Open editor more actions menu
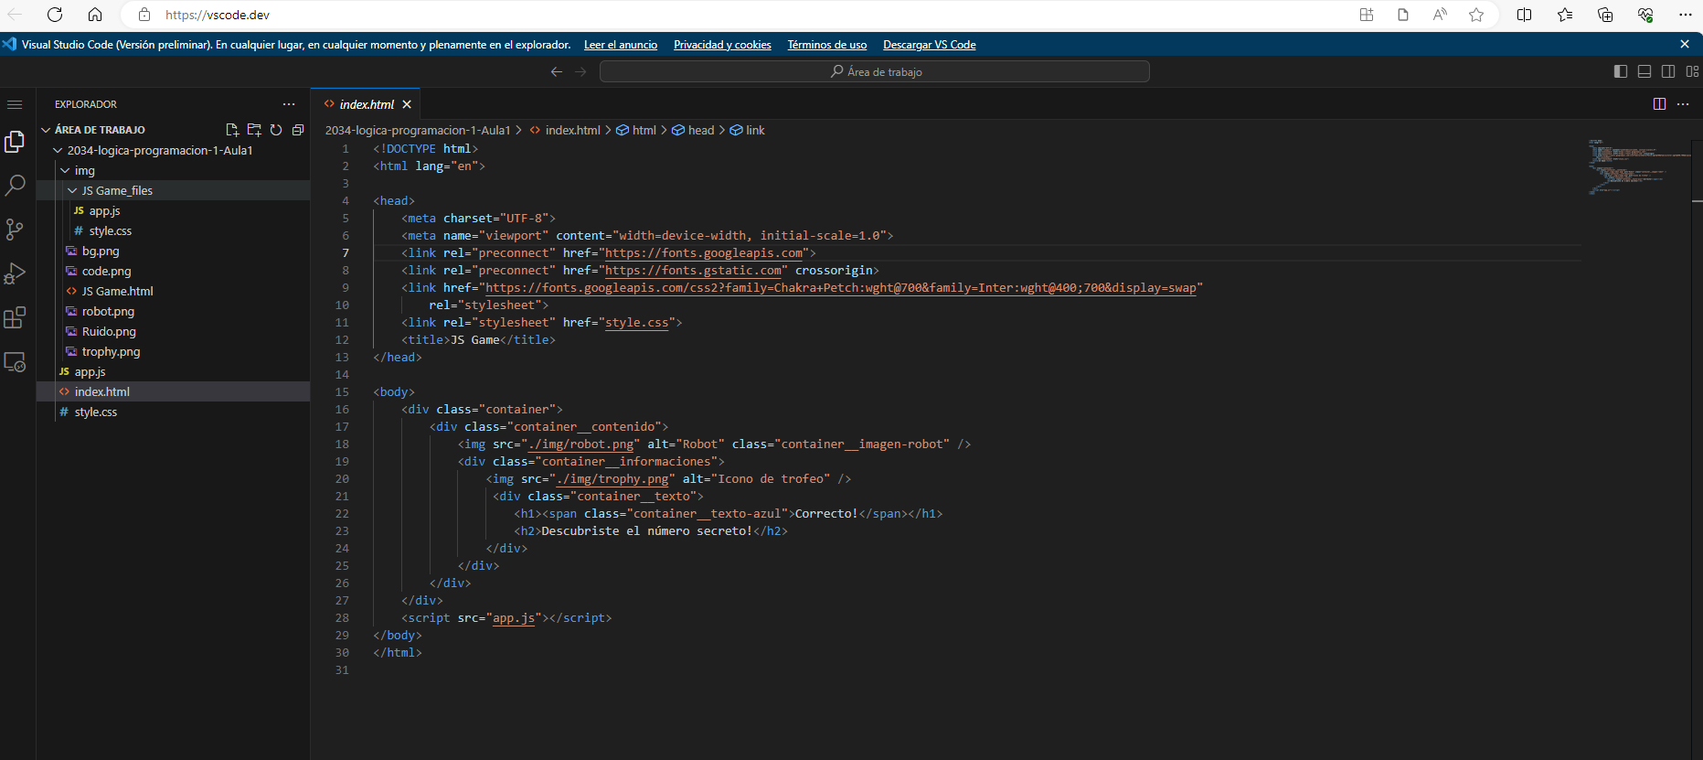1703x760 pixels. point(1683,104)
